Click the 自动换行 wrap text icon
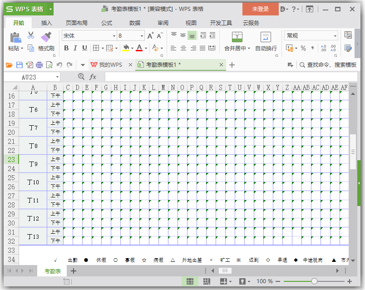 [x=265, y=36]
